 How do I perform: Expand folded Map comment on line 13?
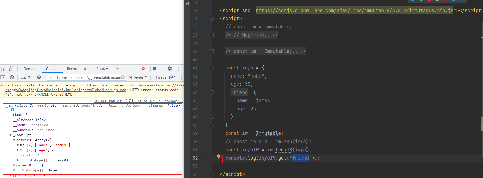(212, 35)
